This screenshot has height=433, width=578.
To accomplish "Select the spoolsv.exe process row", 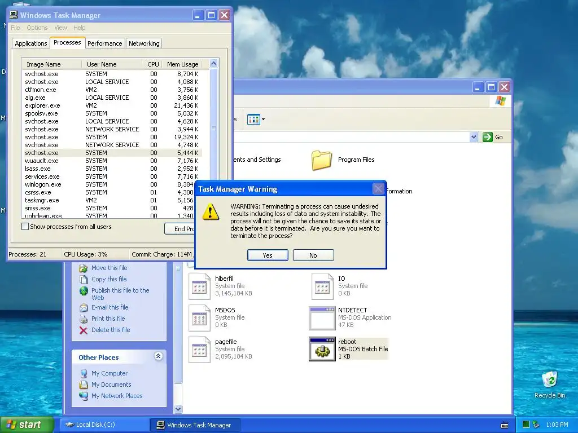I will point(112,113).
